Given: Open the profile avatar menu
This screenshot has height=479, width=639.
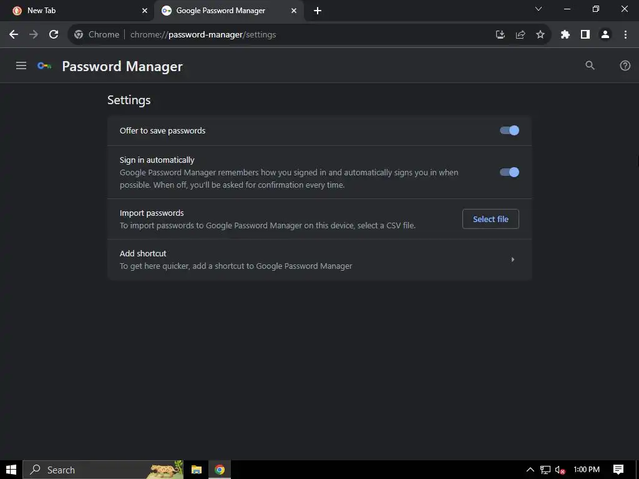Looking at the screenshot, I should point(605,35).
